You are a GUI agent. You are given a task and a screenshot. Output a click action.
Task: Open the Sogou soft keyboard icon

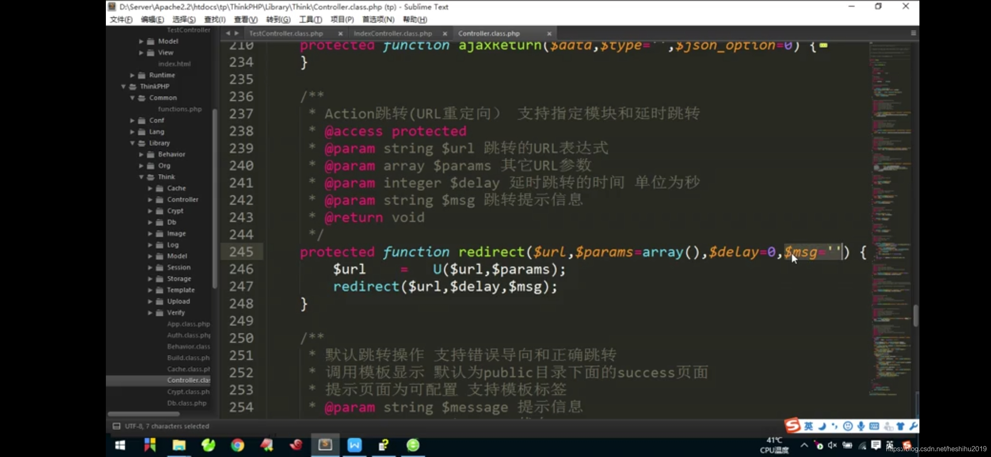[874, 426]
